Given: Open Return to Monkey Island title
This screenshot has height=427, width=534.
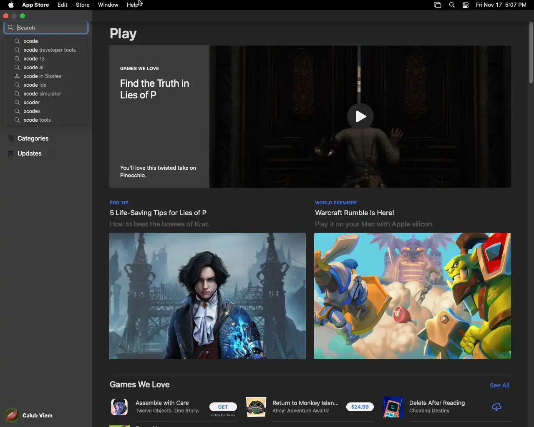Looking at the screenshot, I should [305, 403].
